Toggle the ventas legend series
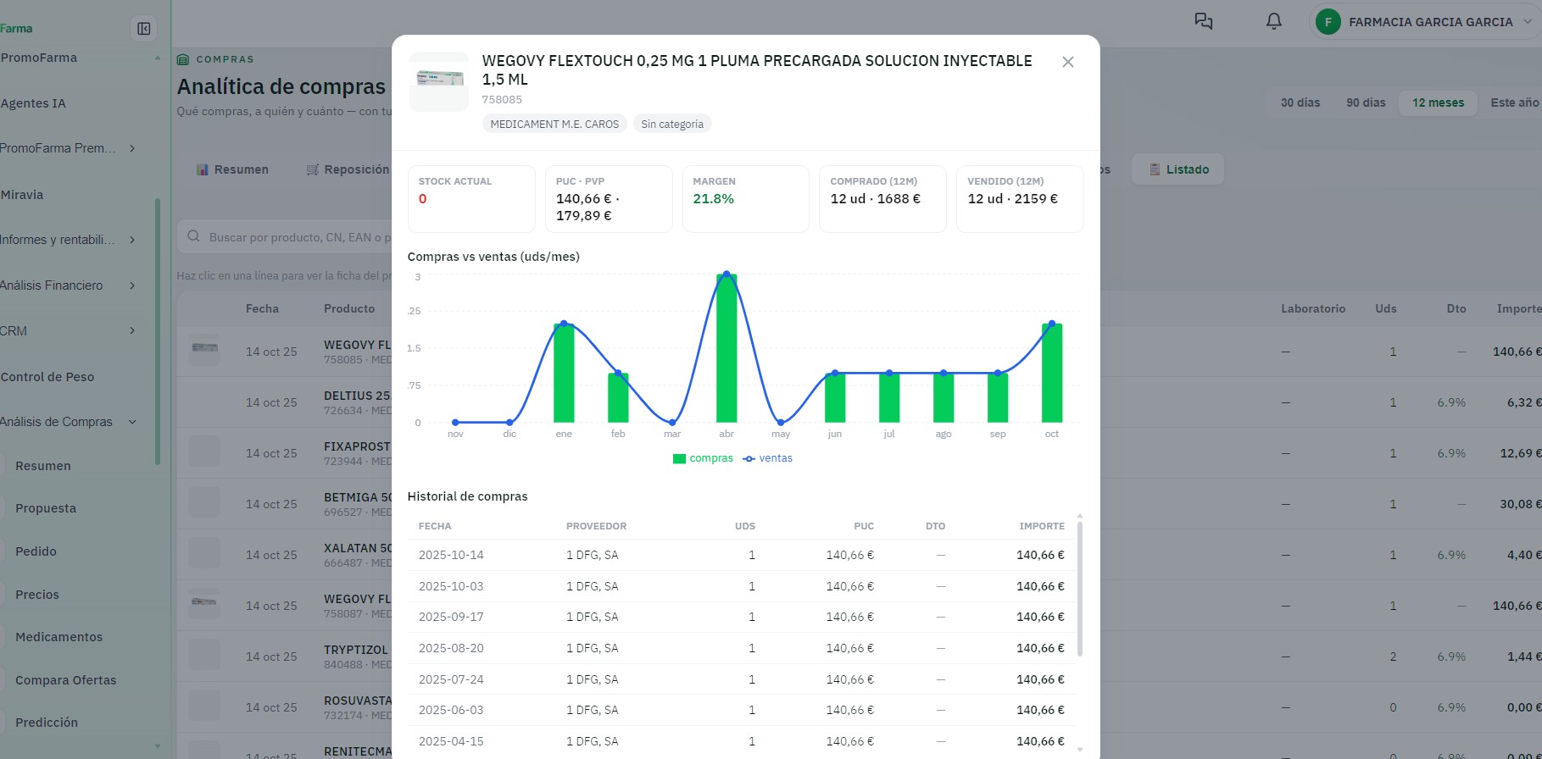This screenshot has height=759, width=1542. pos(767,458)
